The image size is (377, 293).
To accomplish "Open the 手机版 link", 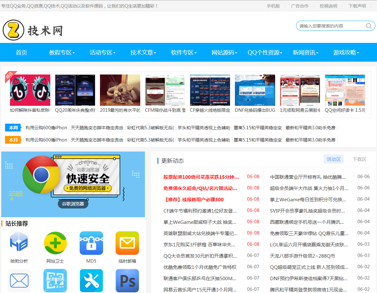I will [274, 6].
